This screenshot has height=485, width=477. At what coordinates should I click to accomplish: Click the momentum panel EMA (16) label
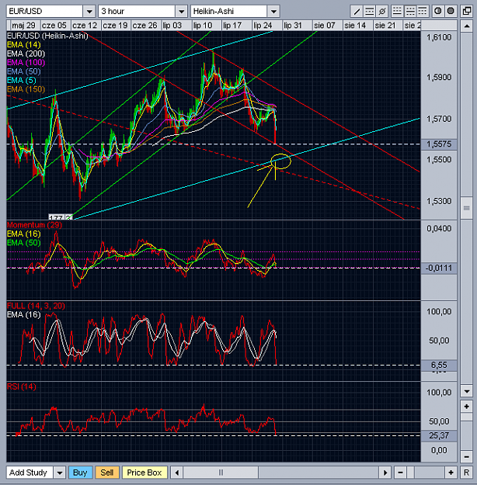coord(23,234)
